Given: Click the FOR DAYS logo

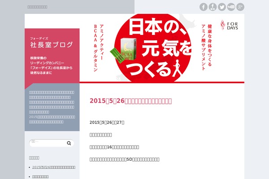Looking at the screenshot, I should [229, 25].
